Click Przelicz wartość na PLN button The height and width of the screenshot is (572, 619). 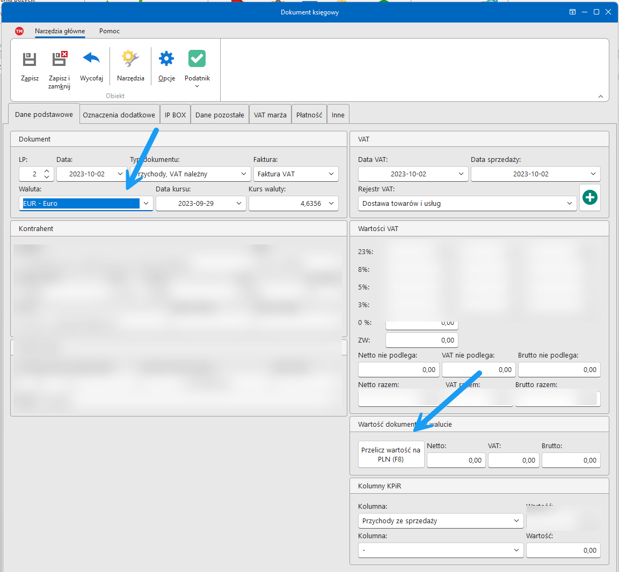[391, 455]
